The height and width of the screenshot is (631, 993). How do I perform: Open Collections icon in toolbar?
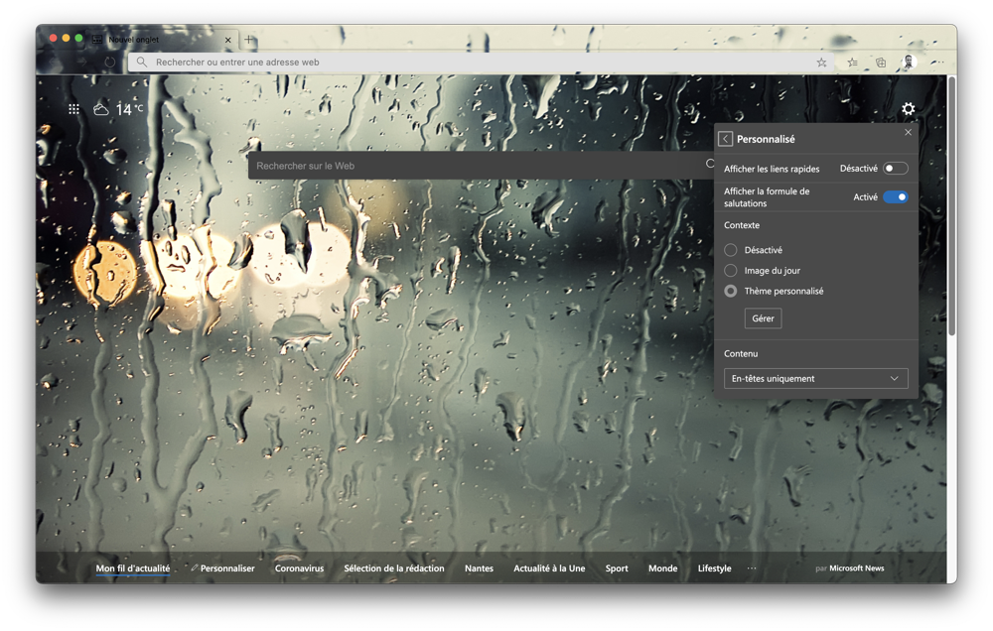pyautogui.click(x=881, y=63)
